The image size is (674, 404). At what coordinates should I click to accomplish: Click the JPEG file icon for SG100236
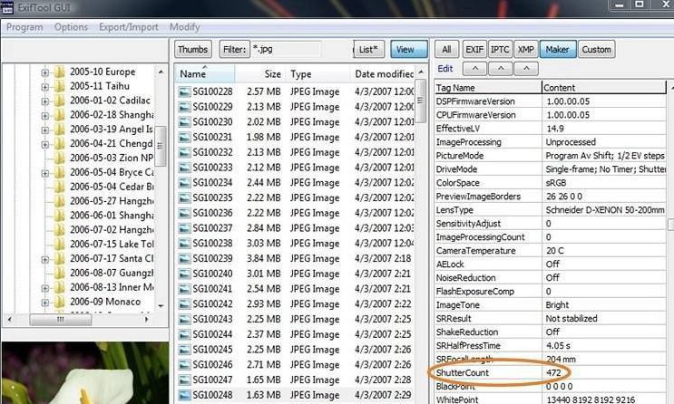point(184,213)
